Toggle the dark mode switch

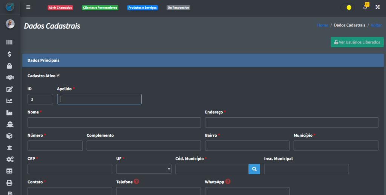[347, 8]
